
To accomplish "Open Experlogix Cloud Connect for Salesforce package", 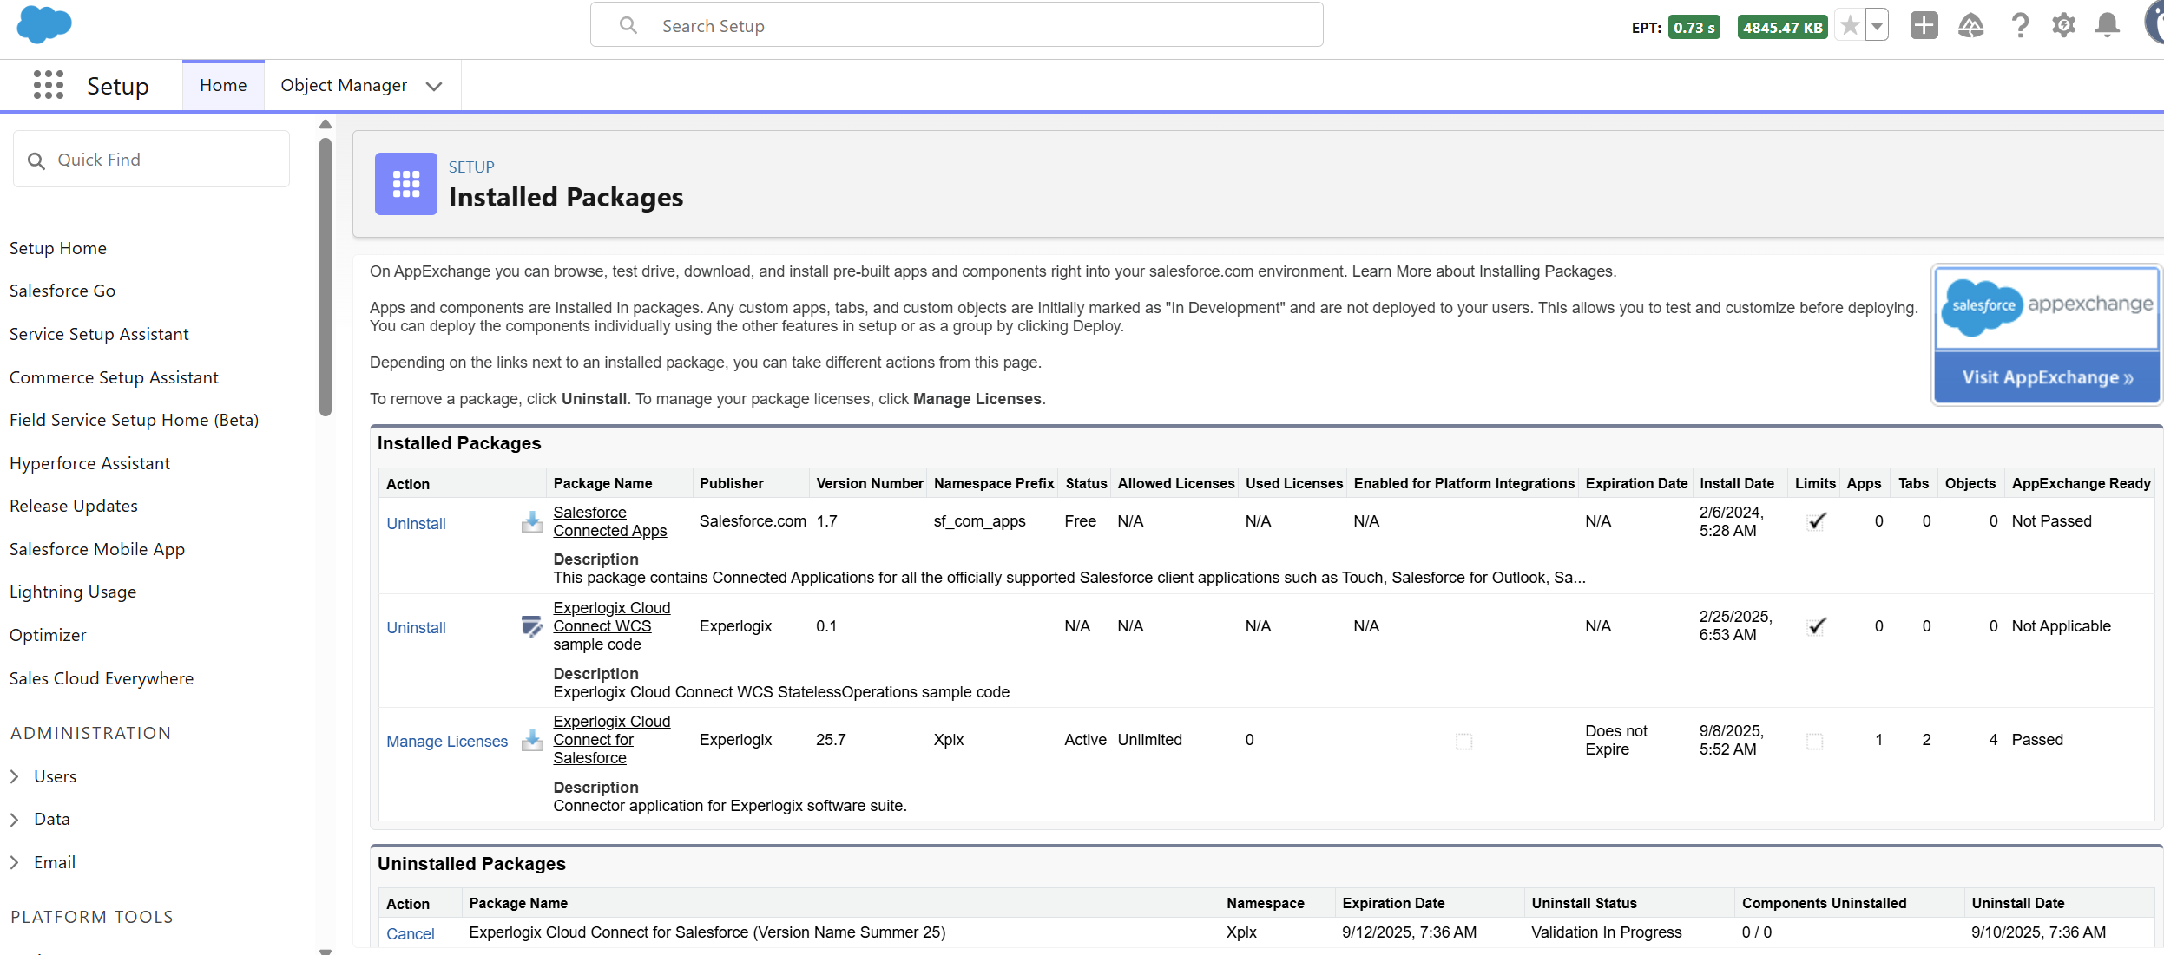I will tap(611, 740).
